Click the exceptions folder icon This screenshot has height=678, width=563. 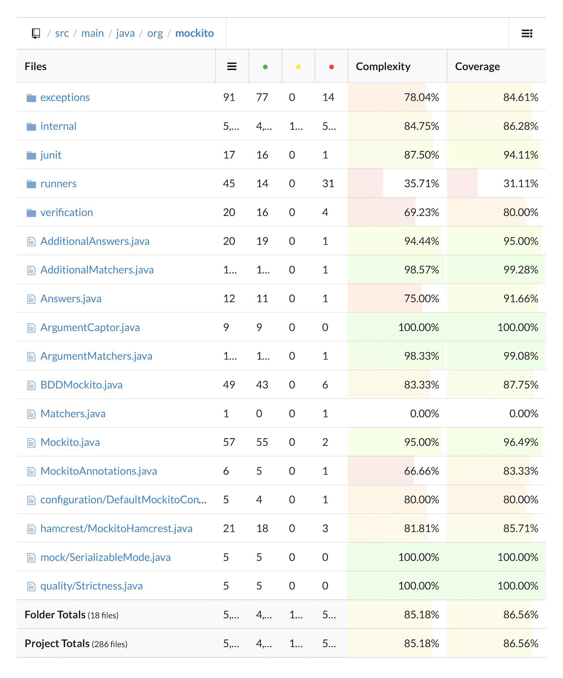(x=31, y=98)
